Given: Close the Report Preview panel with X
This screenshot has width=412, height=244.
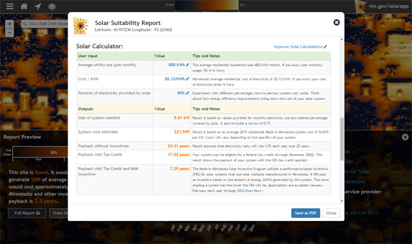Looking at the screenshot, I should pyautogui.click(x=405, y=137).
